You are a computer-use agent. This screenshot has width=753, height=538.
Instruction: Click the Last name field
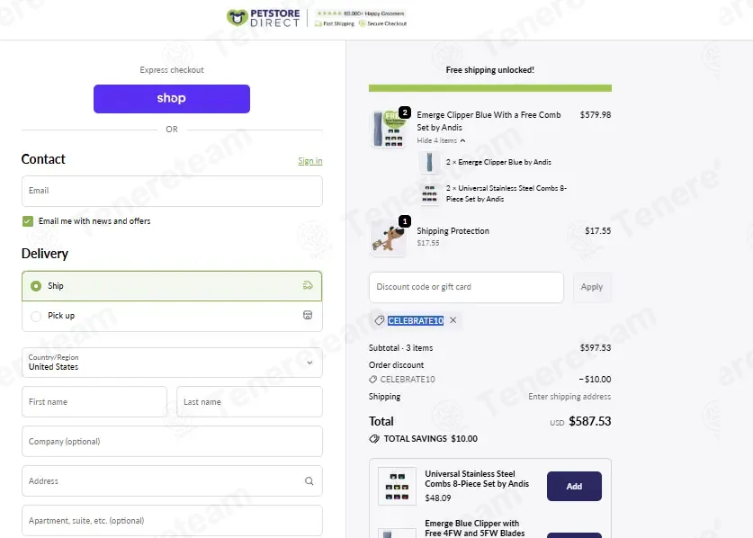point(249,401)
